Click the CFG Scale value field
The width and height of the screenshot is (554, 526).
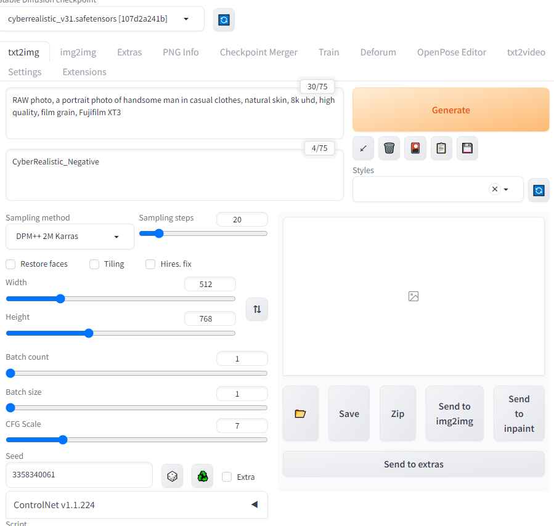(x=242, y=426)
